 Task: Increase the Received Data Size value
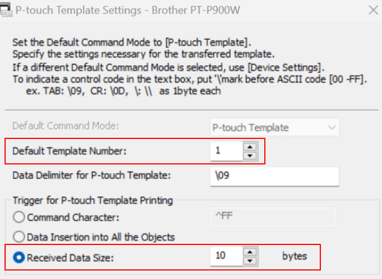point(251,252)
